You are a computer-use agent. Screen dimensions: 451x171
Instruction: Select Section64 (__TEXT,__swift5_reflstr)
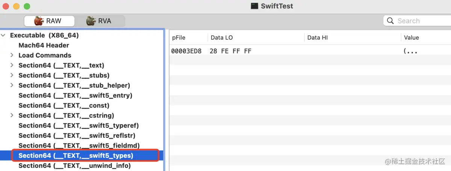click(77, 136)
